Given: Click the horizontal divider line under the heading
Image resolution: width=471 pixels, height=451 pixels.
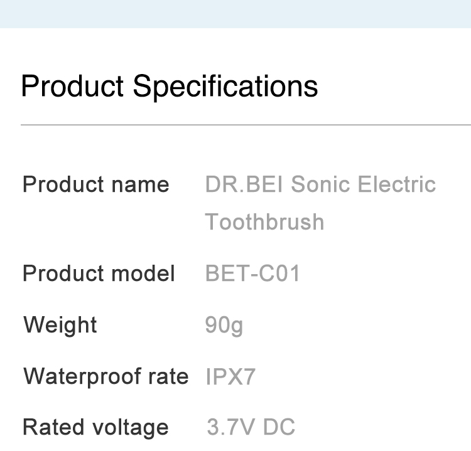Looking at the screenshot, I should (246, 125).
